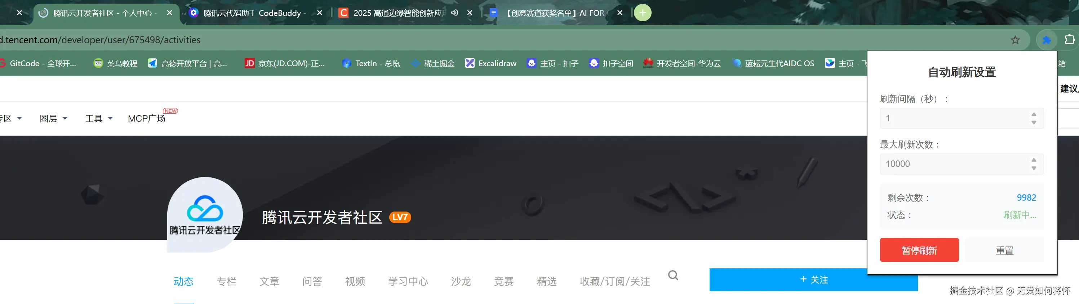Select the 学习中心 profile tab
The image size is (1079, 304).
pos(408,281)
